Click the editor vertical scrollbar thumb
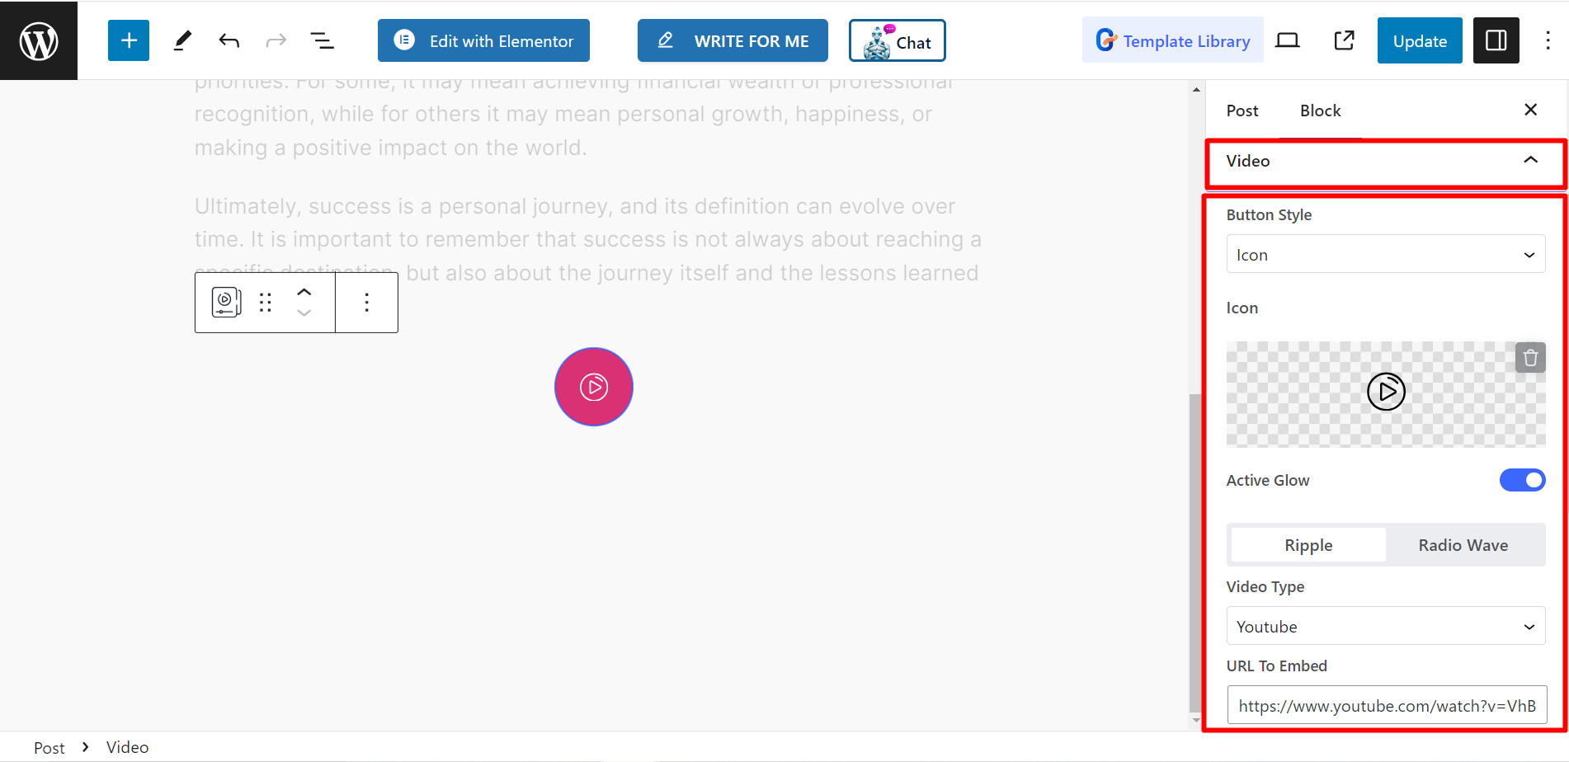This screenshot has height=762, width=1569. pos(1196,553)
